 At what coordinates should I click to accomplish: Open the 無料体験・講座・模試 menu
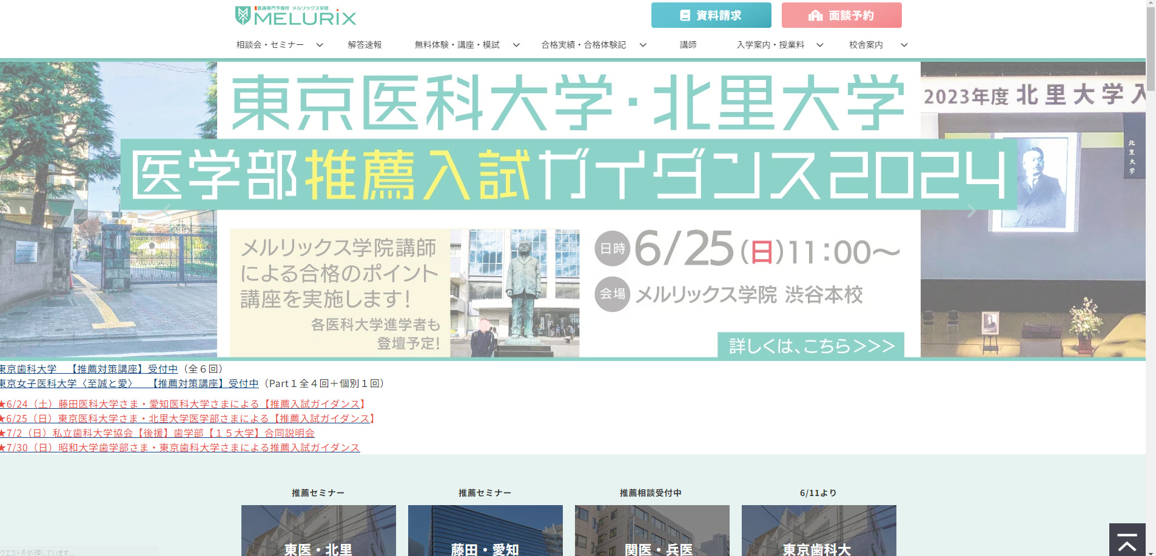pos(457,45)
